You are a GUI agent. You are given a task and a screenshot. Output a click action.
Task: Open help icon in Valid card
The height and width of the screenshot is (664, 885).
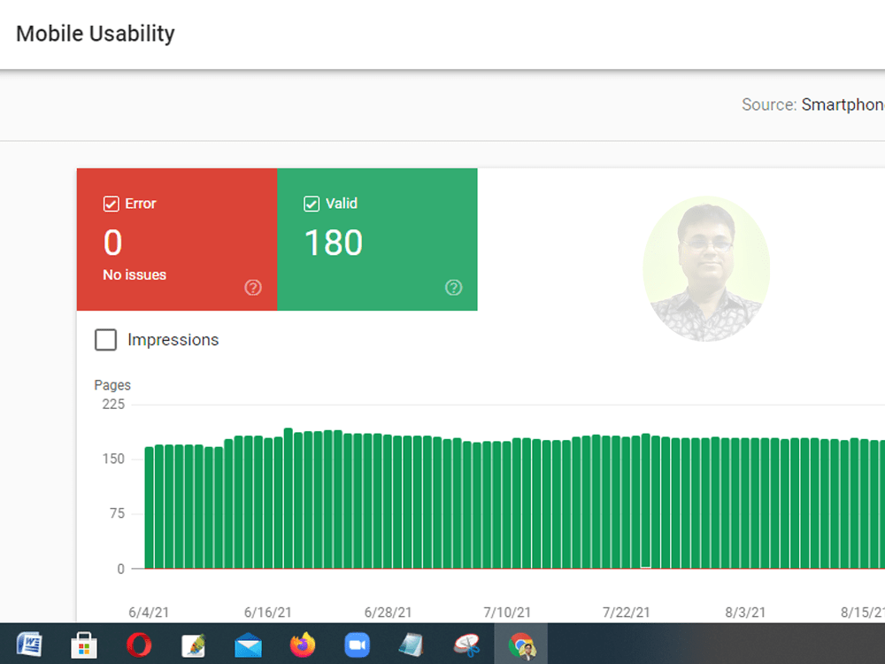pyautogui.click(x=453, y=288)
